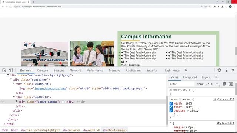Viewport: 237px width, 133px height.
Task: Switch to the Console tab
Action: pos(43,71)
